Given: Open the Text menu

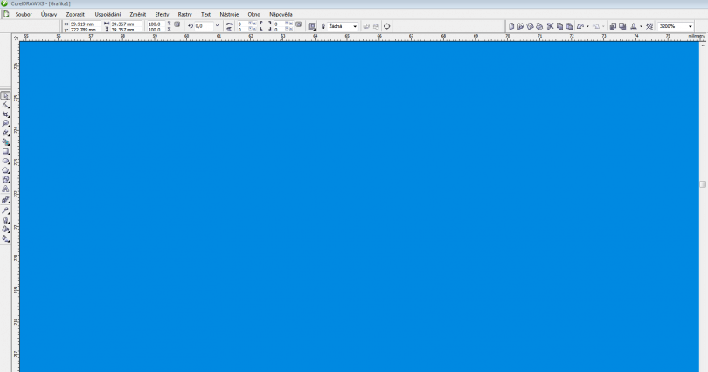Looking at the screenshot, I should (x=205, y=15).
